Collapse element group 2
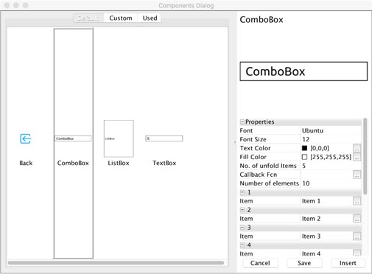Image resolution: width=372 pixels, height=274 pixels. pos(242,210)
